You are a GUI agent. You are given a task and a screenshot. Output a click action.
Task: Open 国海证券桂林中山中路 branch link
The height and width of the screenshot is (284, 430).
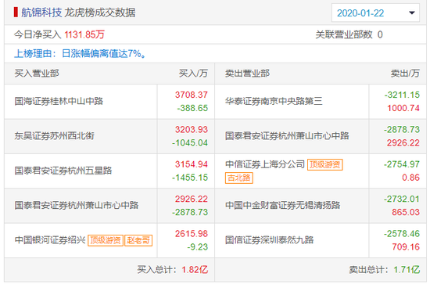pos(59,101)
